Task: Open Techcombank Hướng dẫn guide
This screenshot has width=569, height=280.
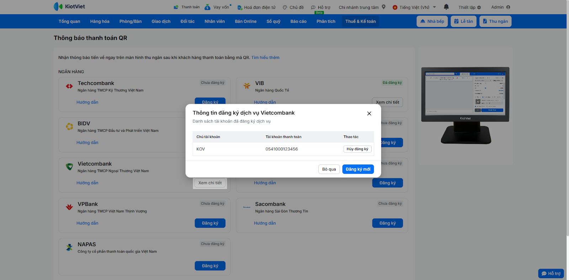Action: (87, 102)
